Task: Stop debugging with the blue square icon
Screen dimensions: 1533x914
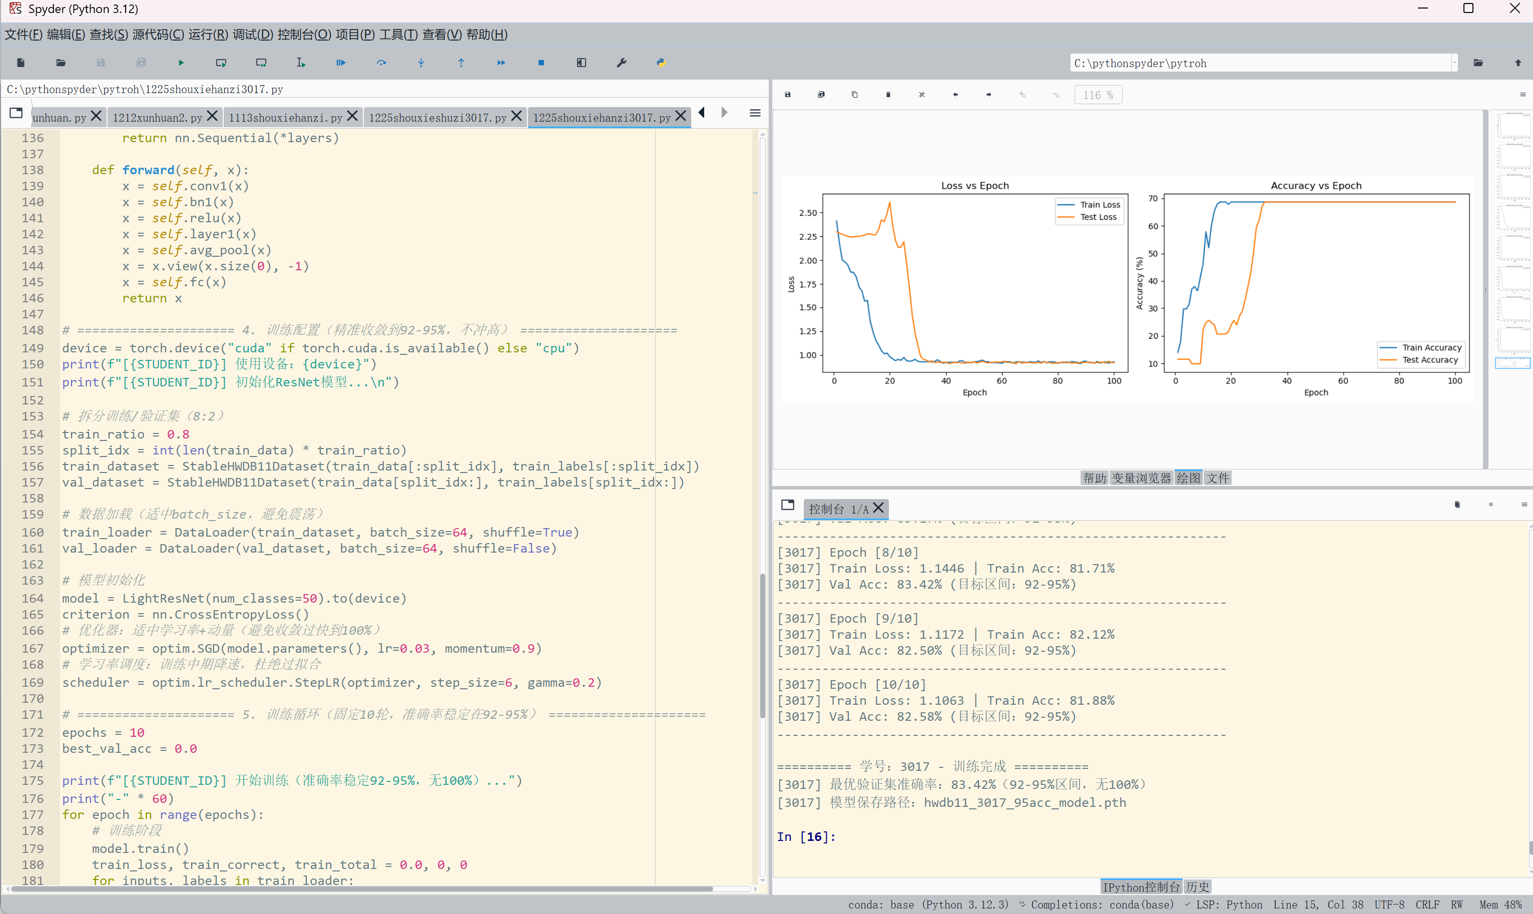Action: pos(541,63)
